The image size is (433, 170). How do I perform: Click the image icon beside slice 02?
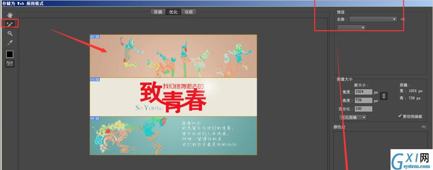[98, 36]
